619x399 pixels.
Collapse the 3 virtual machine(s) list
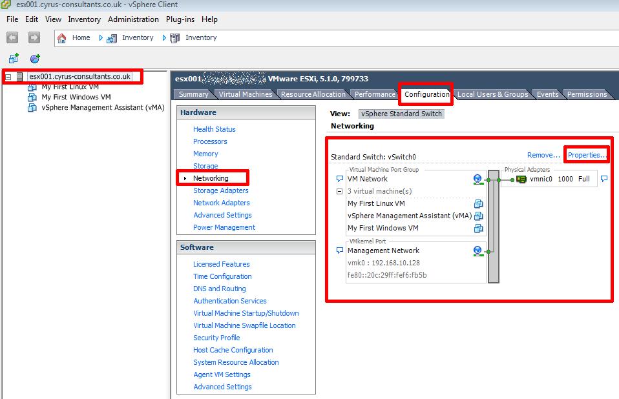(x=339, y=191)
